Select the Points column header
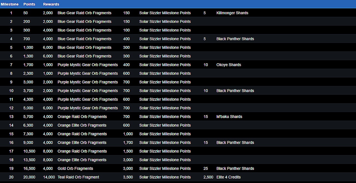The height and width of the screenshot is (183, 356). click(x=29, y=4)
